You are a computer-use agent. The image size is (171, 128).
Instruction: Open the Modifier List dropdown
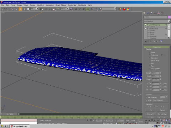169,21
